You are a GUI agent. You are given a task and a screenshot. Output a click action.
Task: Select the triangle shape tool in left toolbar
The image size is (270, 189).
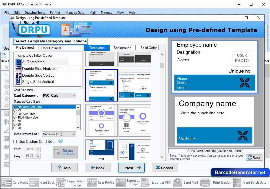(x=6, y=92)
